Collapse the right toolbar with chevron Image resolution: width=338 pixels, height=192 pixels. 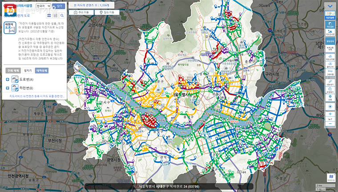330,6
